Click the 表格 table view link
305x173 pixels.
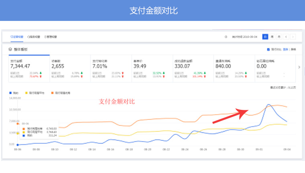pyautogui.click(x=293, y=49)
